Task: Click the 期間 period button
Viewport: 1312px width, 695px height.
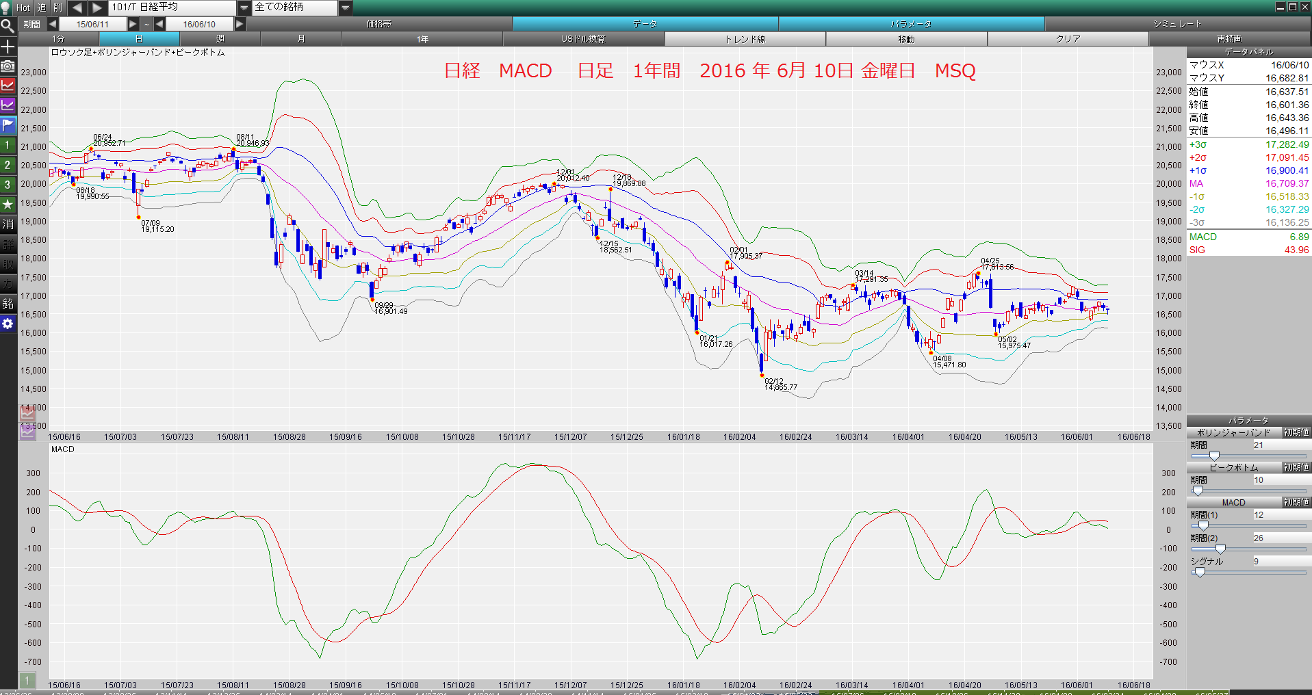Action: (x=32, y=24)
